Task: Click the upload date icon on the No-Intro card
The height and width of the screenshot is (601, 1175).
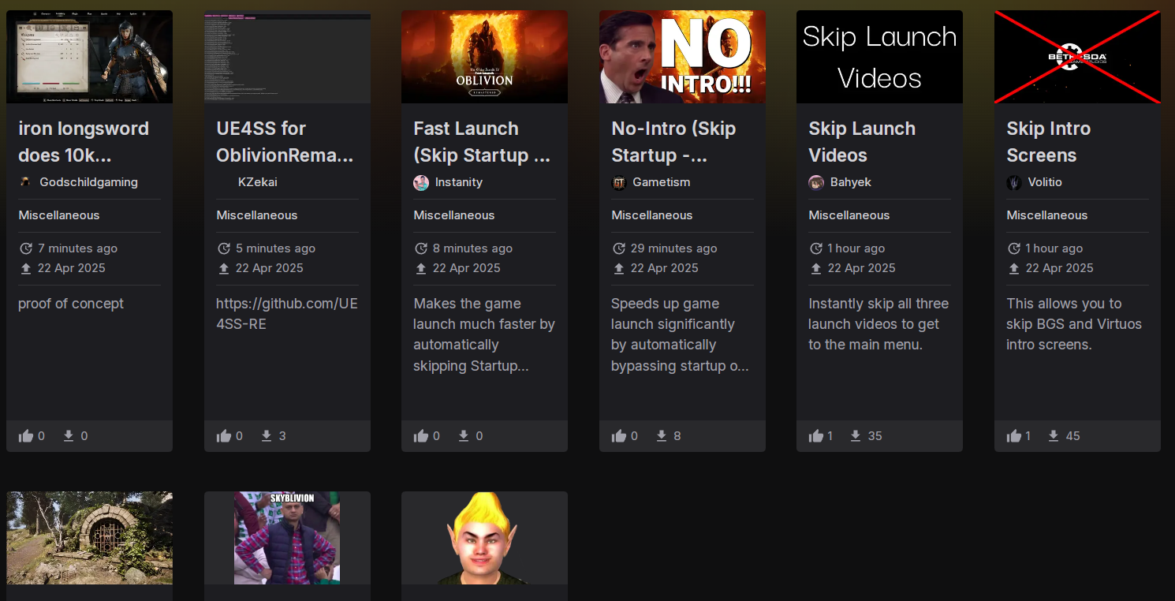Action: coord(619,268)
